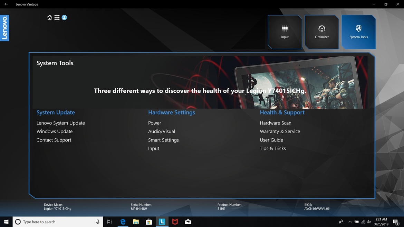Open Smart Settings
404x227 pixels.
(163, 140)
